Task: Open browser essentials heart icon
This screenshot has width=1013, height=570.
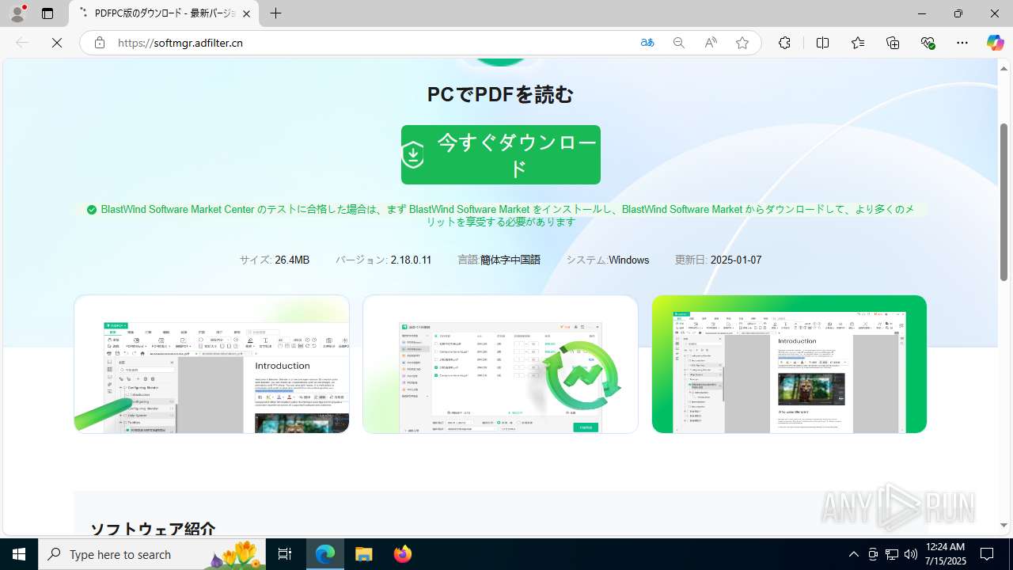Action: pyautogui.click(x=928, y=43)
